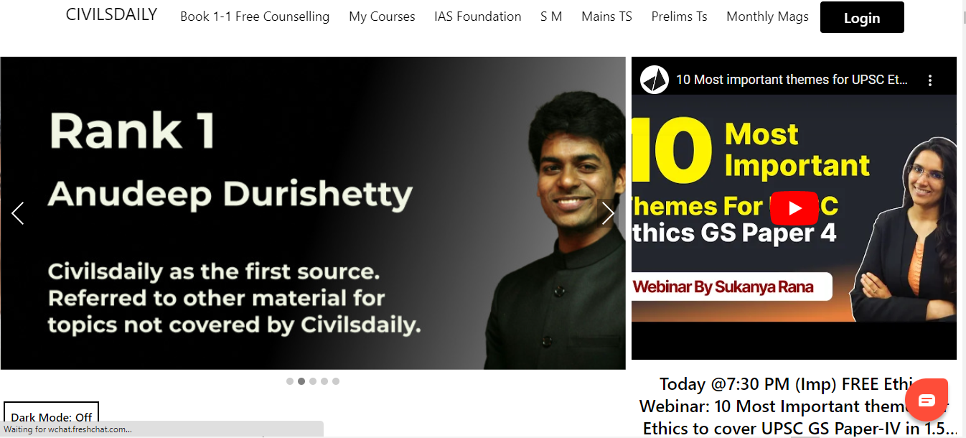This screenshot has width=966, height=438.
Task: Open My Courses menu item
Action: click(x=382, y=17)
